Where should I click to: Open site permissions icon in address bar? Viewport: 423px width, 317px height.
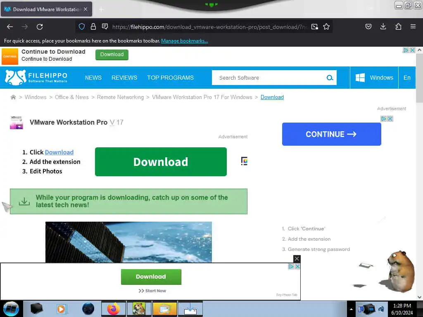(x=105, y=26)
